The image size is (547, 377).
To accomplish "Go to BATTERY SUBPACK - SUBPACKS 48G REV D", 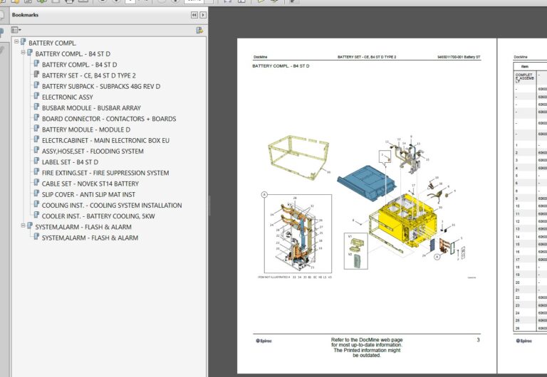I will 101,86.
